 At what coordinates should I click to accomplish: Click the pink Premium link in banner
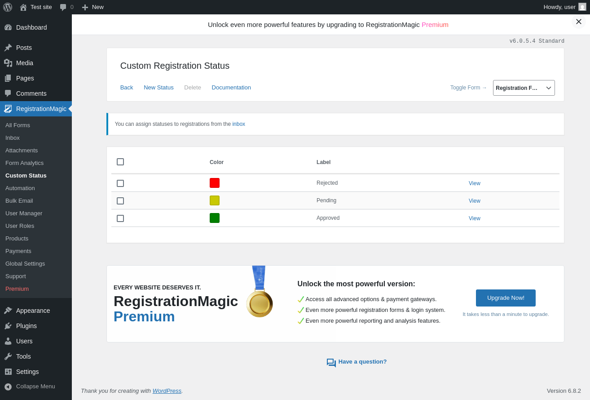[x=435, y=25]
